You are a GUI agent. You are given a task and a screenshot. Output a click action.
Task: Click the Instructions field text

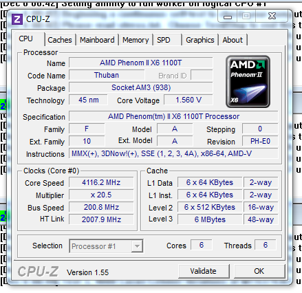[173, 153]
